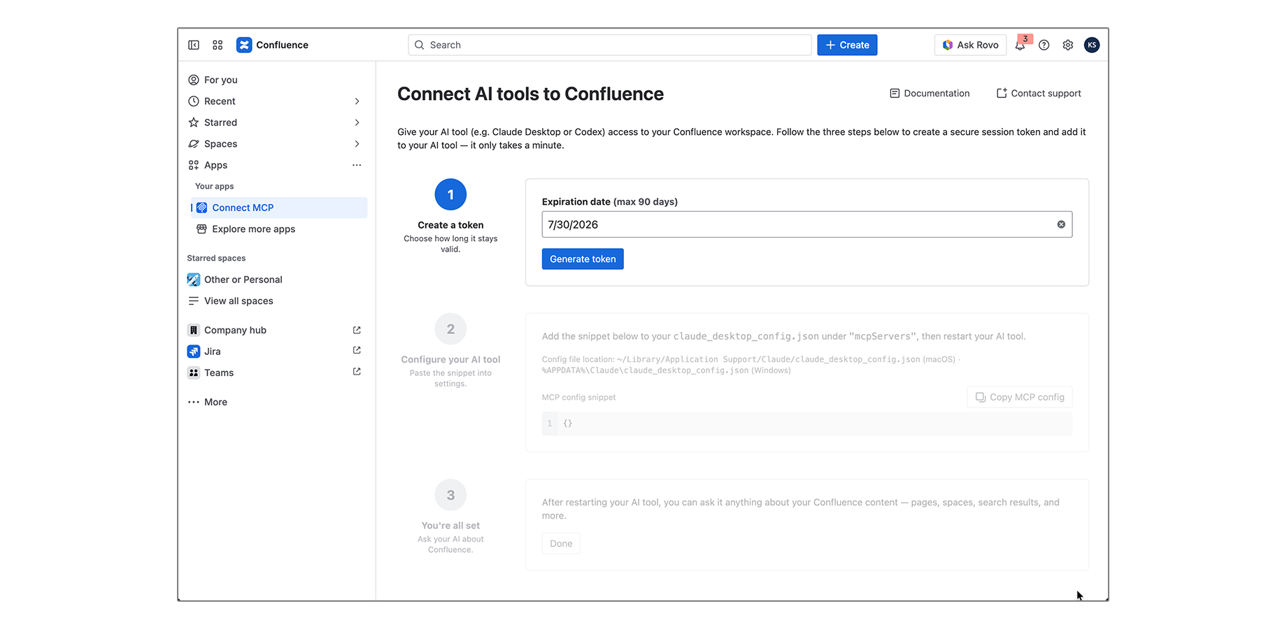Viewport: 1287px width, 629px height.
Task: Click the Explore more apps store icon
Action: pos(201,229)
